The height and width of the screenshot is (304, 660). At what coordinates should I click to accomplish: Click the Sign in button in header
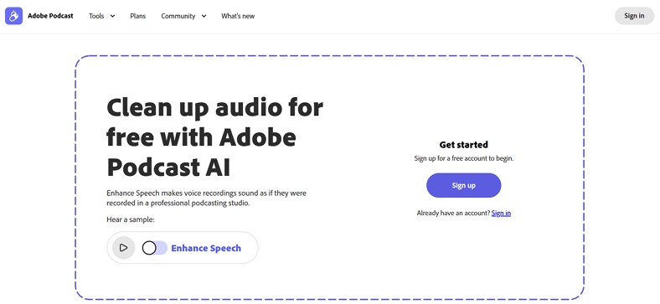pos(634,16)
